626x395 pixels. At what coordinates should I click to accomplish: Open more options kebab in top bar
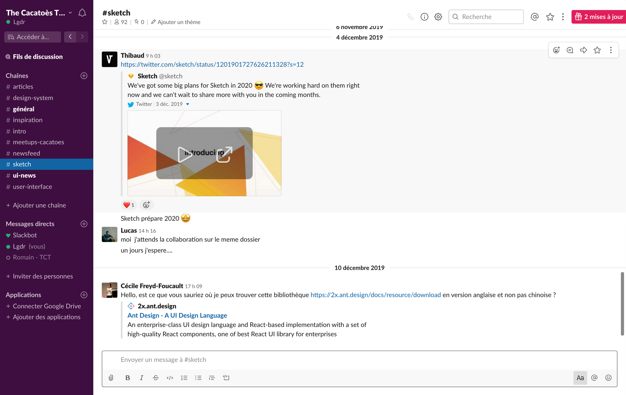[563, 17]
